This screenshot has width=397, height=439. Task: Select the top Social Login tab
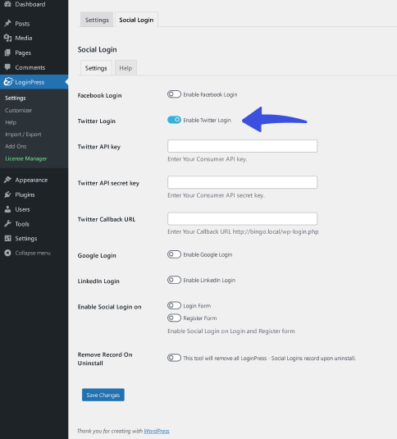(x=136, y=20)
